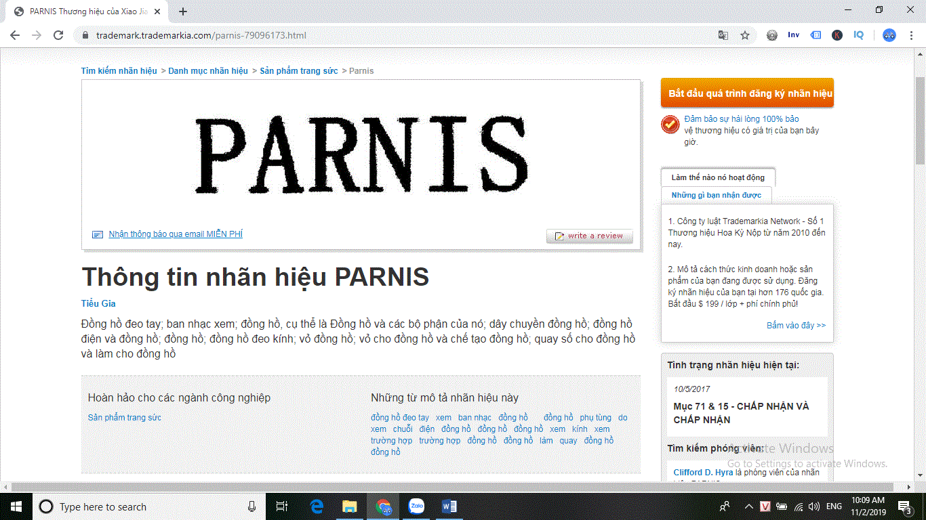Click the orange guarantee checkmark badge
Screen dimensions: 926x520
tap(670, 124)
